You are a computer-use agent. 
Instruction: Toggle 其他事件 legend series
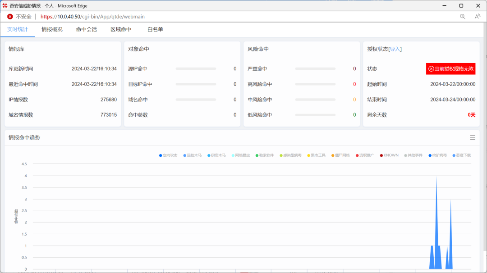pyautogui.click(x=413, y=155)
